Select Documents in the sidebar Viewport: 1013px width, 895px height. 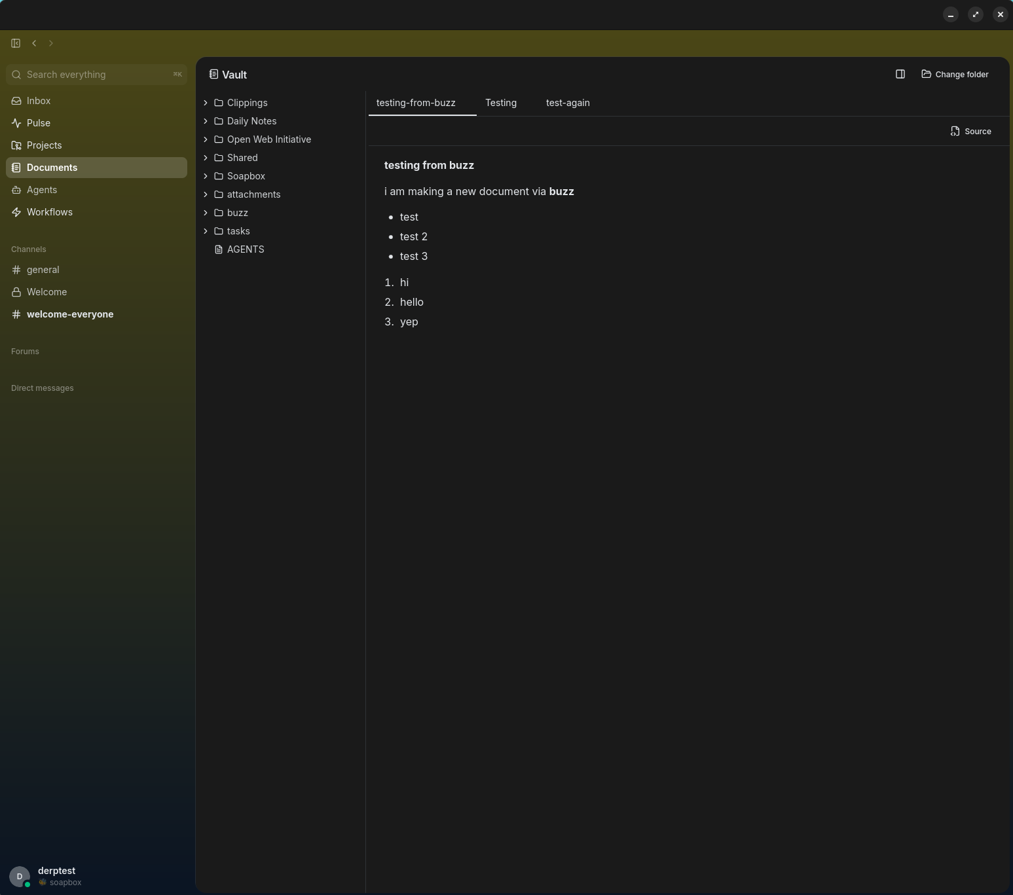(96, 168)
